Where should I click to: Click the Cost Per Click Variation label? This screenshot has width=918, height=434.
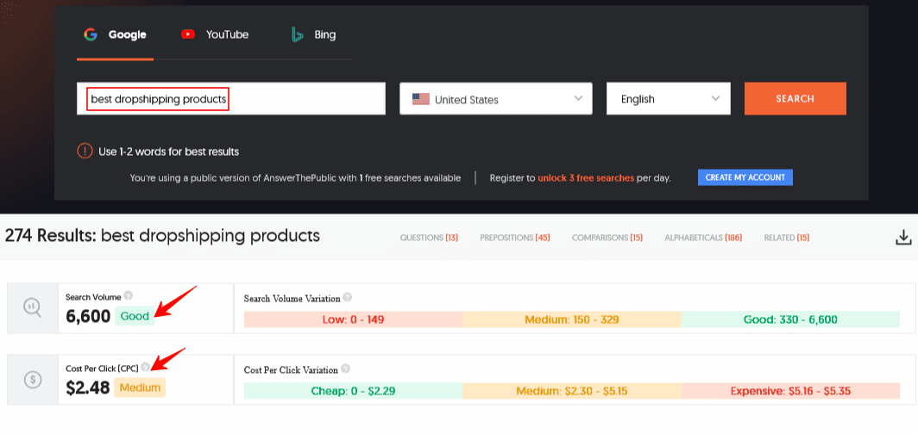[291, 369]
